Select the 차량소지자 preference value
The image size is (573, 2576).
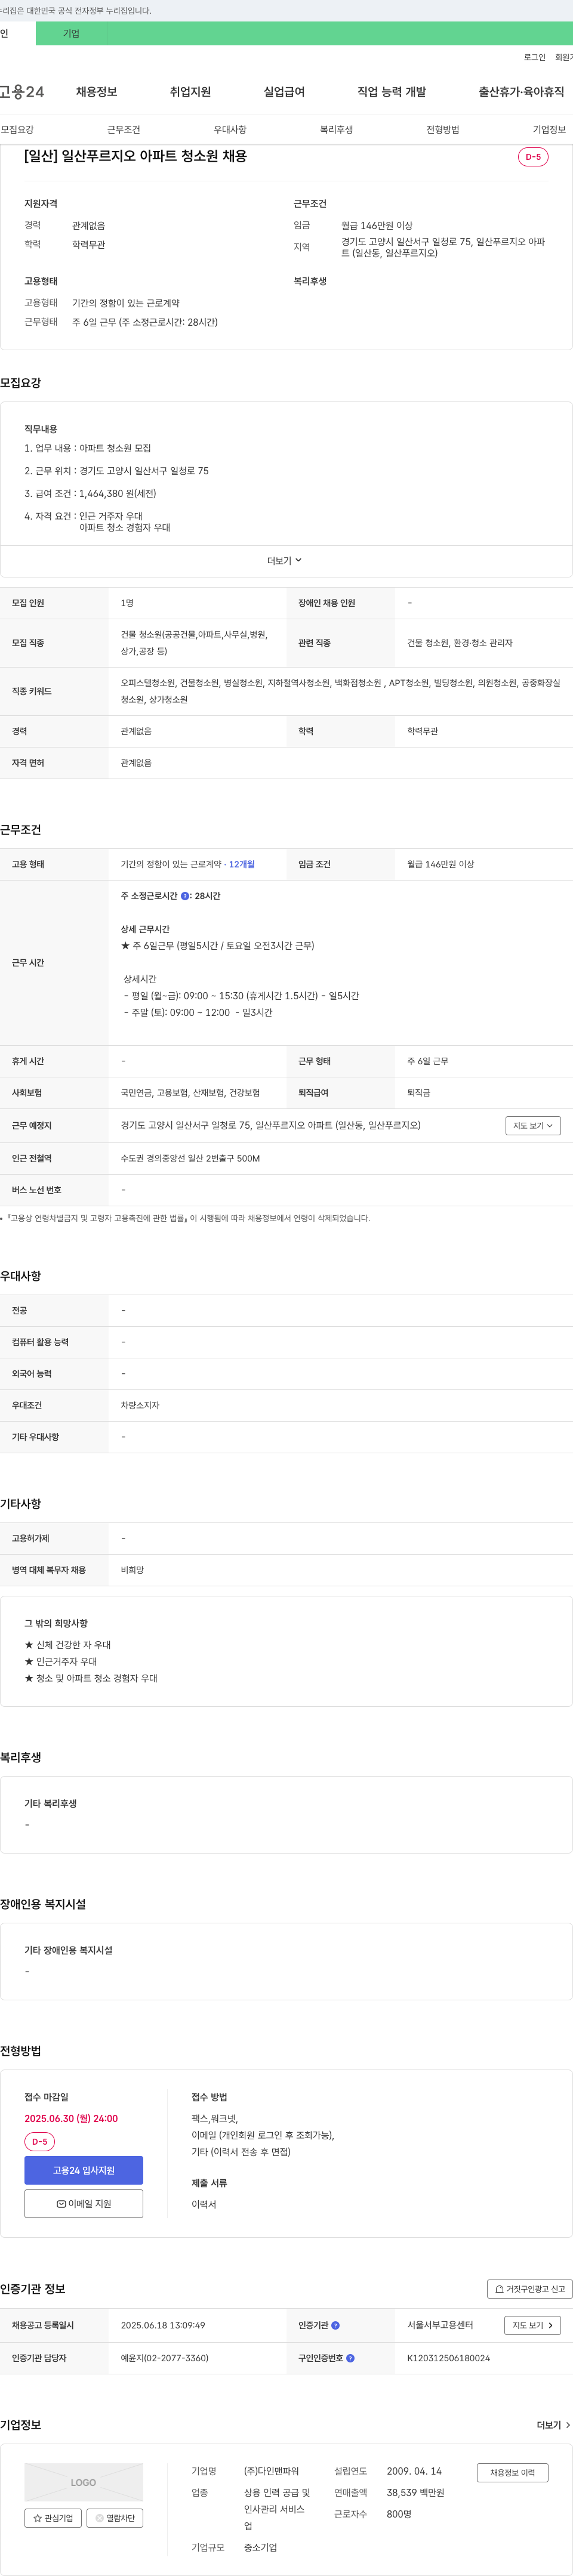click(x=140, y=1405)
